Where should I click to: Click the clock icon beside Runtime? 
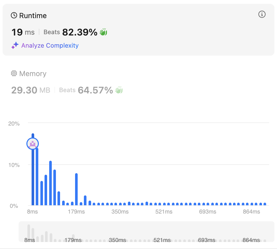tap(14, 16)
